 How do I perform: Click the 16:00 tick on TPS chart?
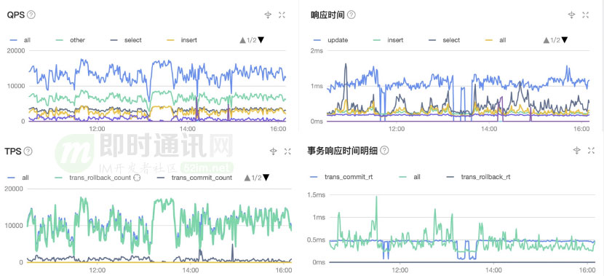(x=284, y=271)
